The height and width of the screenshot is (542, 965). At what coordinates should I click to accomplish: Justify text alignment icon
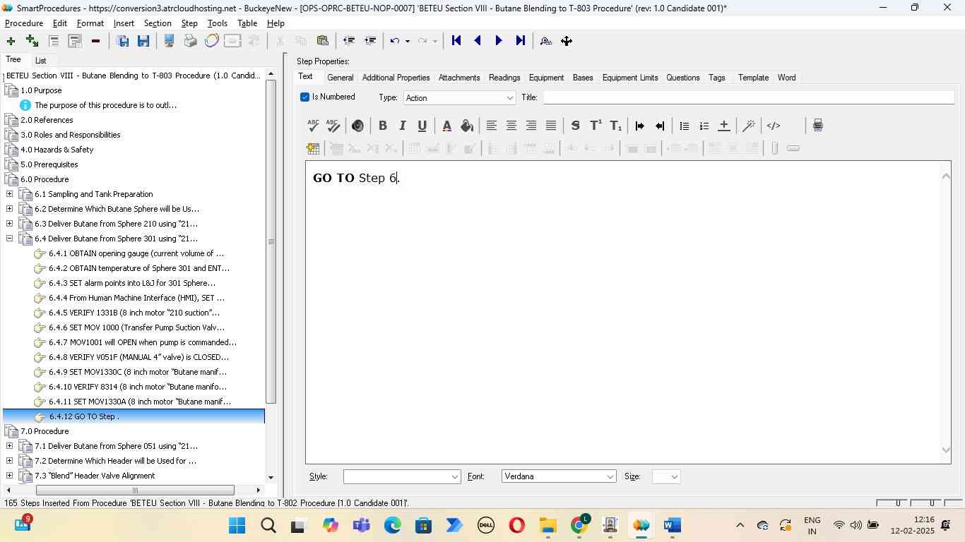(551, 126)
